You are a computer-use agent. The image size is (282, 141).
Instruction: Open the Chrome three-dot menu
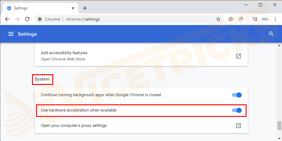point(275,19)
